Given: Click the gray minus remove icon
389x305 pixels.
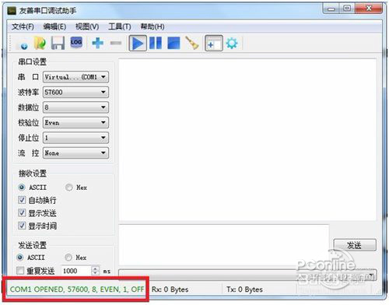Looking at the screenshot, I should pyautogui.click(x=116, y=43).
